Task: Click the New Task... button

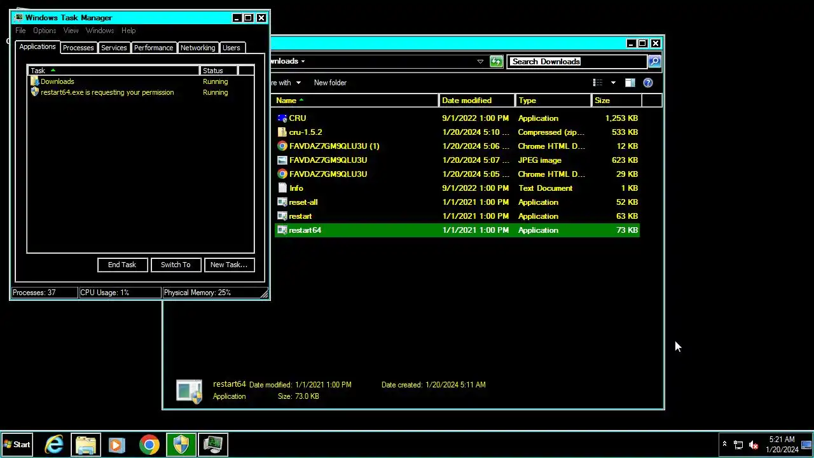Action: 229,265
